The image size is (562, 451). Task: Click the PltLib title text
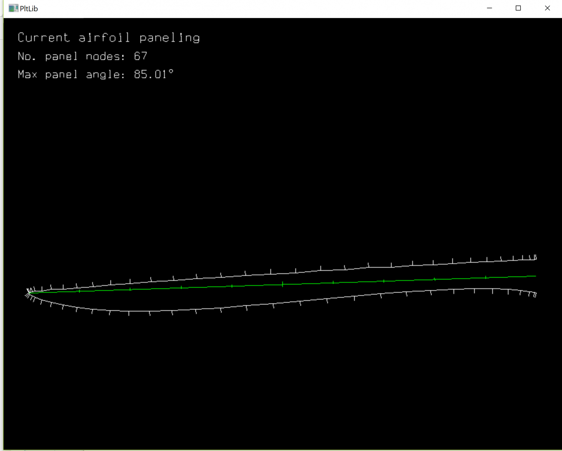click(29, 9)
